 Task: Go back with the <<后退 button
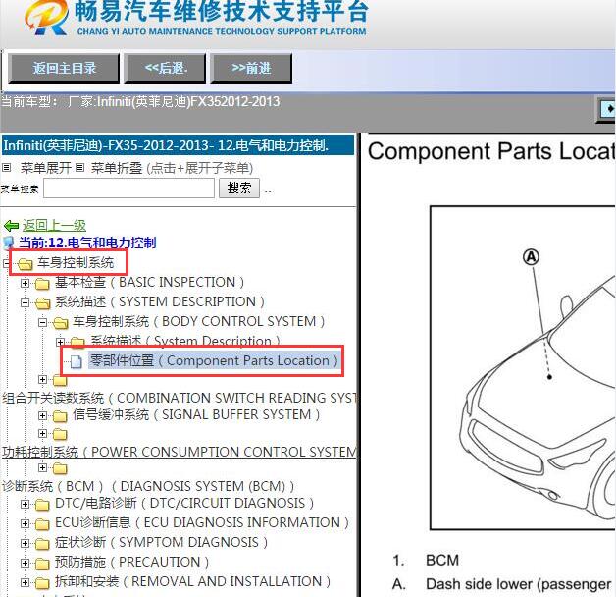pyautogui.click(x=166, y=69)
